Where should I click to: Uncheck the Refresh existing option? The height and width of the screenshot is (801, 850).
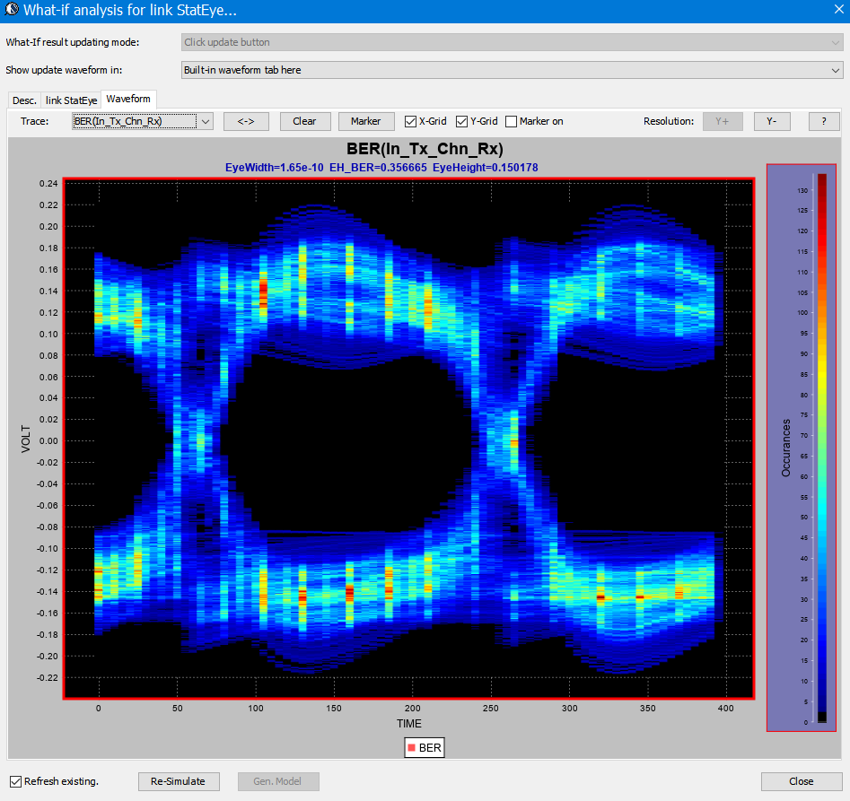pos(15,781)
